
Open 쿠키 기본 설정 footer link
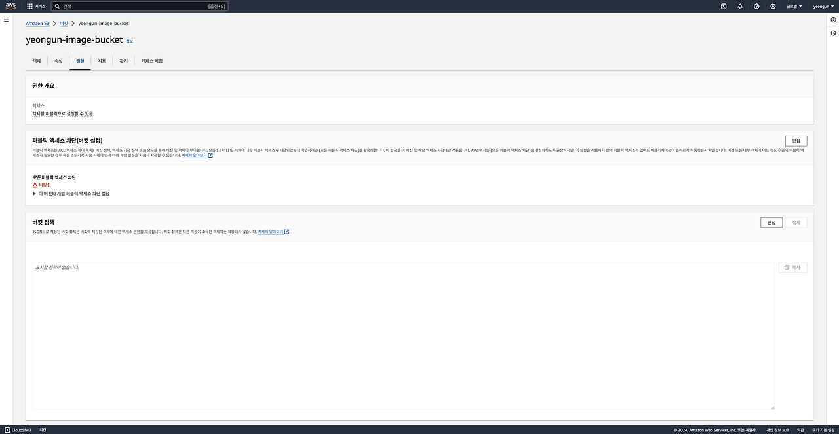pos(823,429)
